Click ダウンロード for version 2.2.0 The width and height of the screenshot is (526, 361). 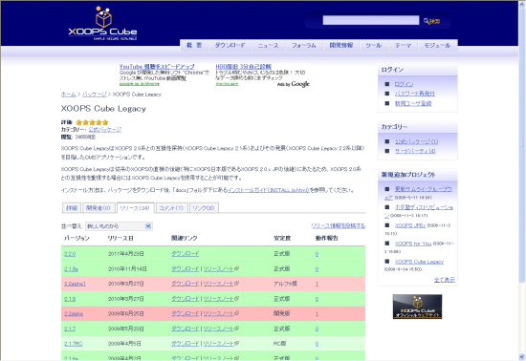186,254
